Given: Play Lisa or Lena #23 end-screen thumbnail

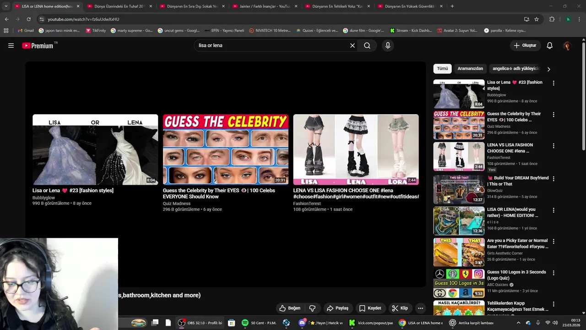Looking at the screenshot, I should [x=95, y=149].
